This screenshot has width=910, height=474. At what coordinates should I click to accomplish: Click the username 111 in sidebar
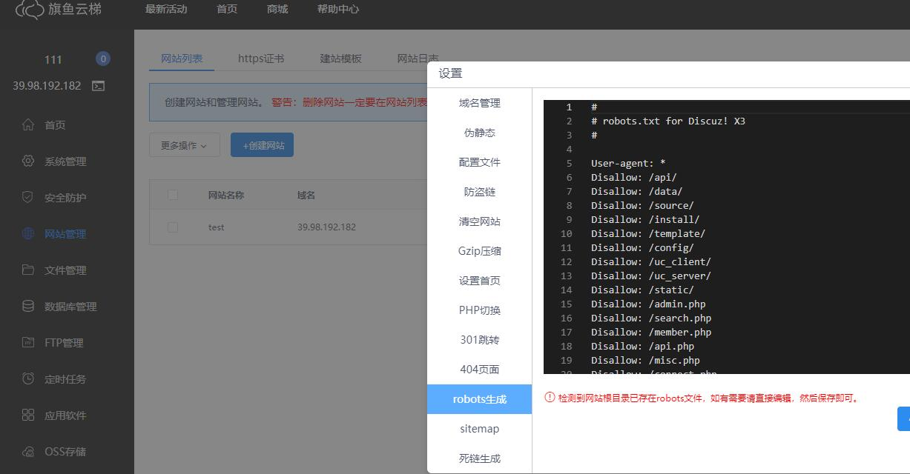[x=53, y=60]
